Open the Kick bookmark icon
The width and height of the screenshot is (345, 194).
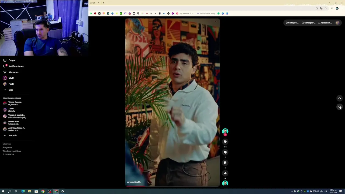(121, 13)
